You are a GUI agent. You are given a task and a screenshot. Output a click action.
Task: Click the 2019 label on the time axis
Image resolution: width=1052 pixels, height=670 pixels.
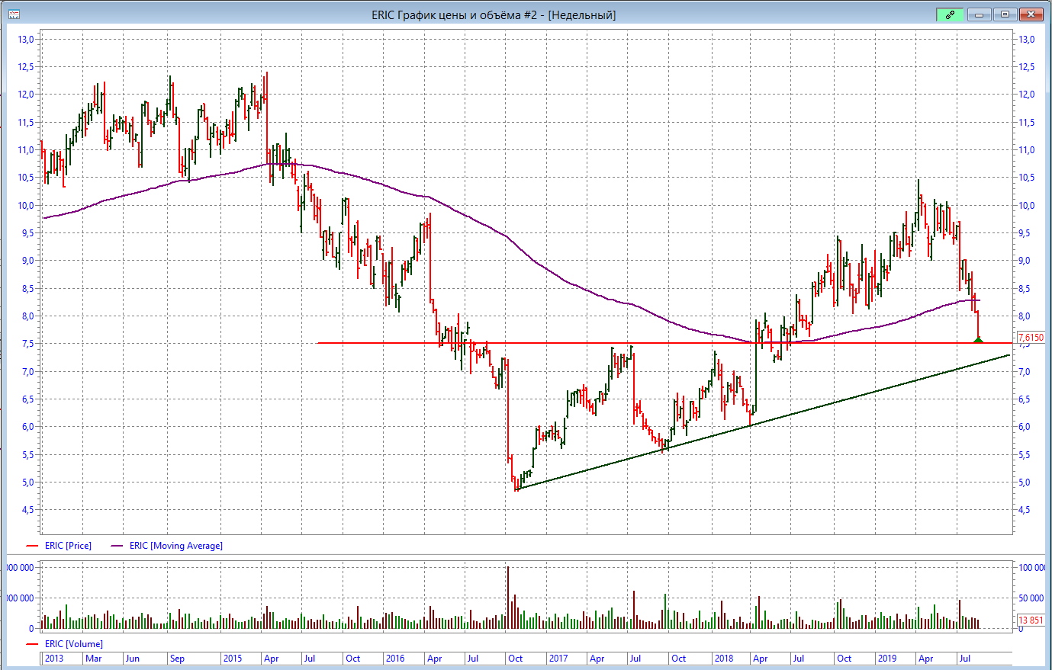886,659
